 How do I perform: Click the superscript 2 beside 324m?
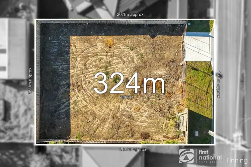point(165,76)
